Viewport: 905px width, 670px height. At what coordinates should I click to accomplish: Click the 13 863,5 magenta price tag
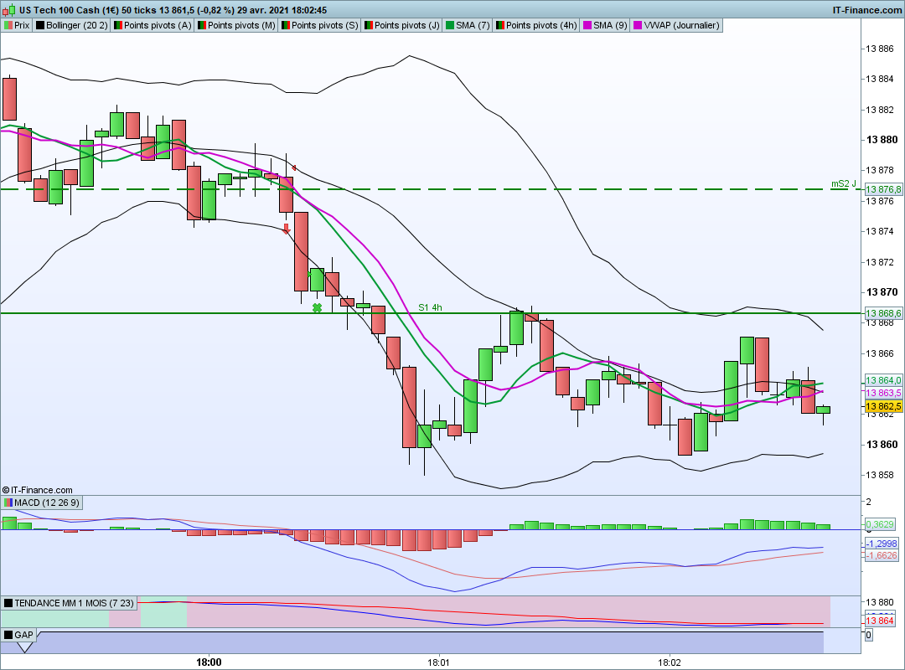883,393
